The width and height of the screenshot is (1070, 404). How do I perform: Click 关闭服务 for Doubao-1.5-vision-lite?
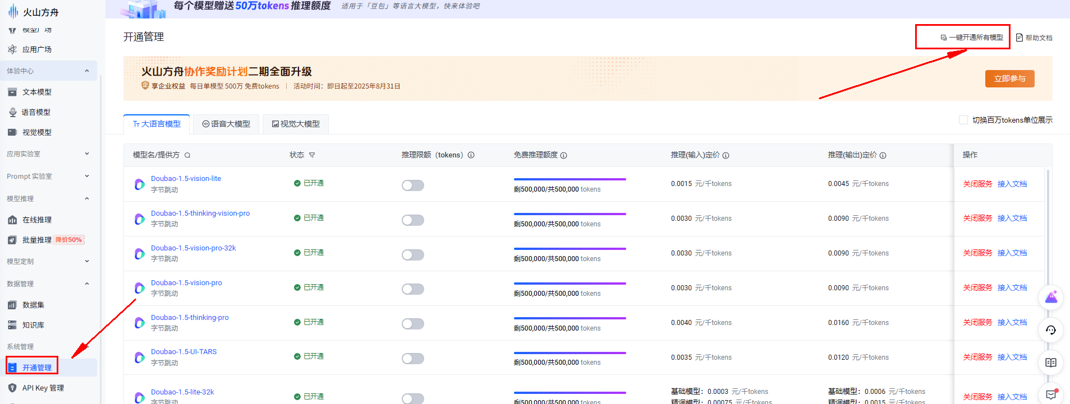pyautogui.click(x=977, y=184)
